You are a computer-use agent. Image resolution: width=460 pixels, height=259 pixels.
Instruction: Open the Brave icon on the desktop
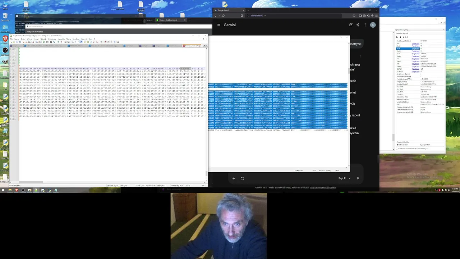coord(5,38)
